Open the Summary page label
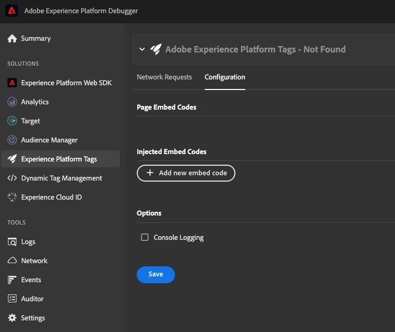This screenshot has height=332, width=395. (36, 39)
